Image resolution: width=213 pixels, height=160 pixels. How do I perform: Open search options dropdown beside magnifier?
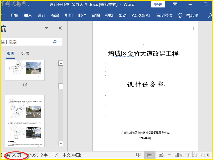60,42
